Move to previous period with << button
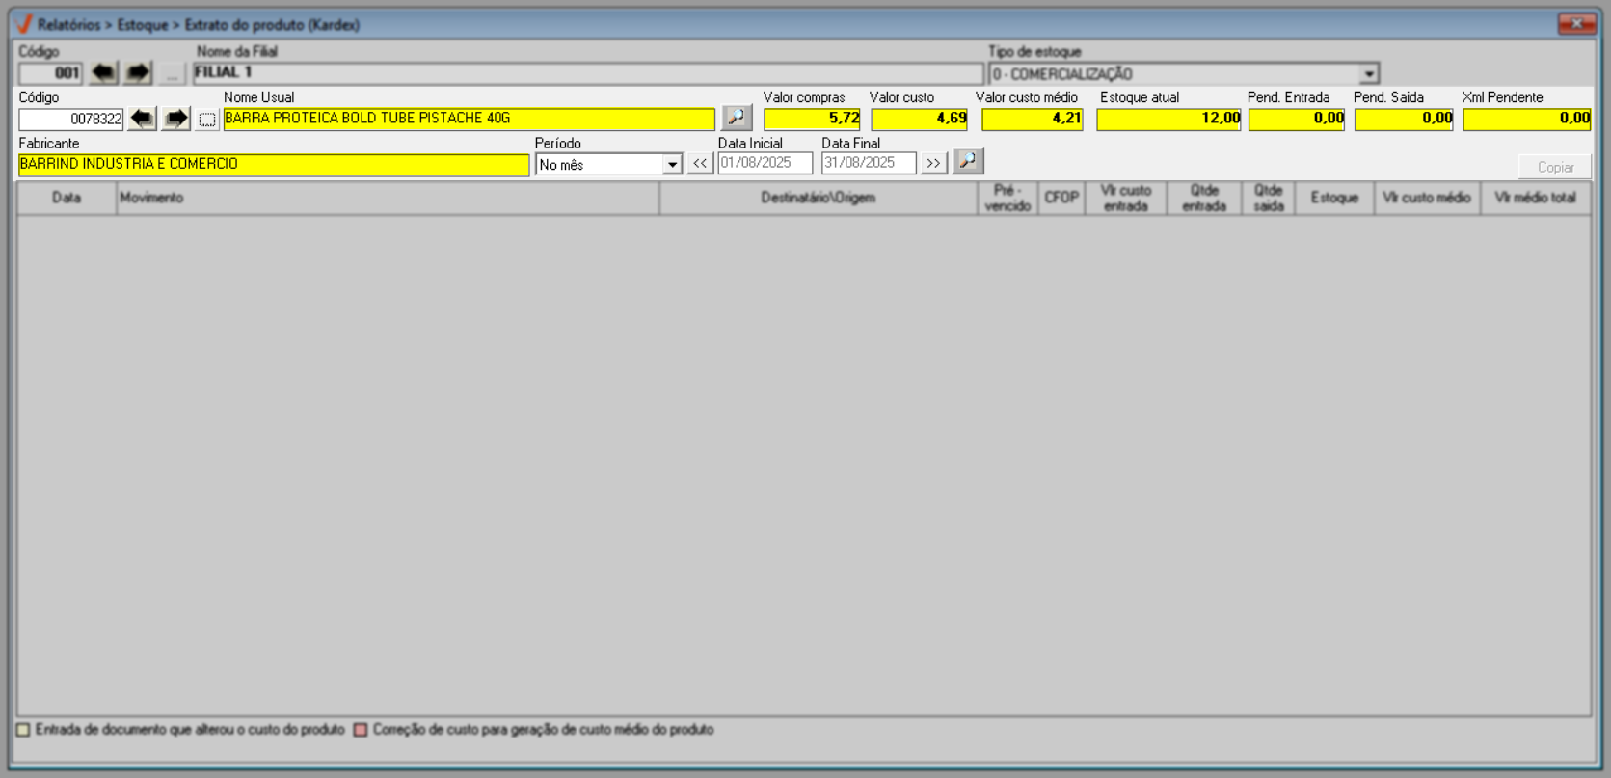The image size is (1611, 778). pyautogui.click(x=700, y=164)
